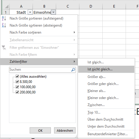The width and height of the screenshot is (139, 139).
Task: Click the clear filter funnel icon
Action: [x=4, y=48]
